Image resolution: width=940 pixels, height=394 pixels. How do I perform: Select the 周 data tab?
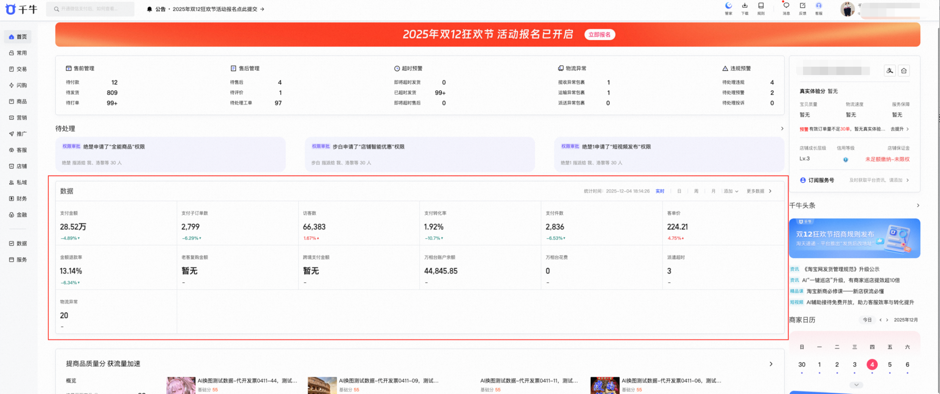[x=696, y=191]
